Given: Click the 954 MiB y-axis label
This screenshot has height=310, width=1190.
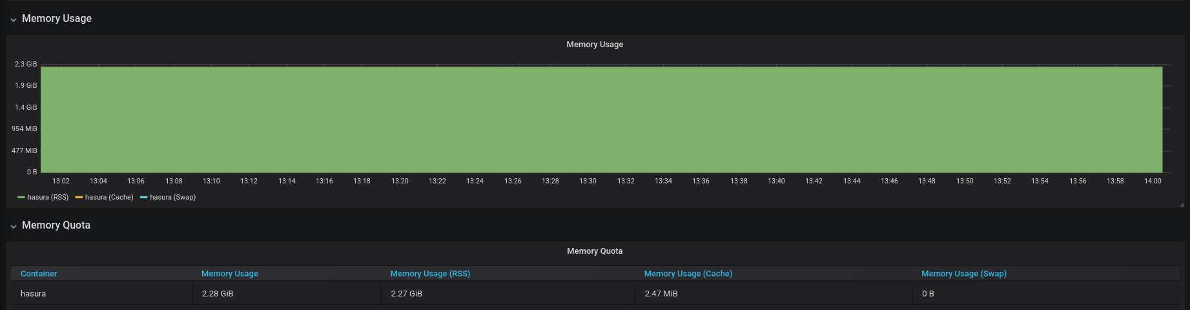Looking at the screenshot, I should tap(25, 129).
